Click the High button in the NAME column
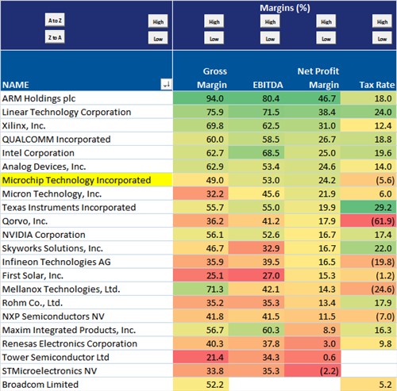397x391 pixels. (158, 21)
